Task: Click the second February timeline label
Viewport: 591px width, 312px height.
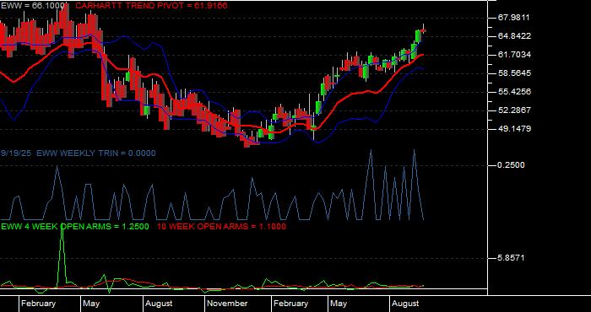Action: [290, 304]
